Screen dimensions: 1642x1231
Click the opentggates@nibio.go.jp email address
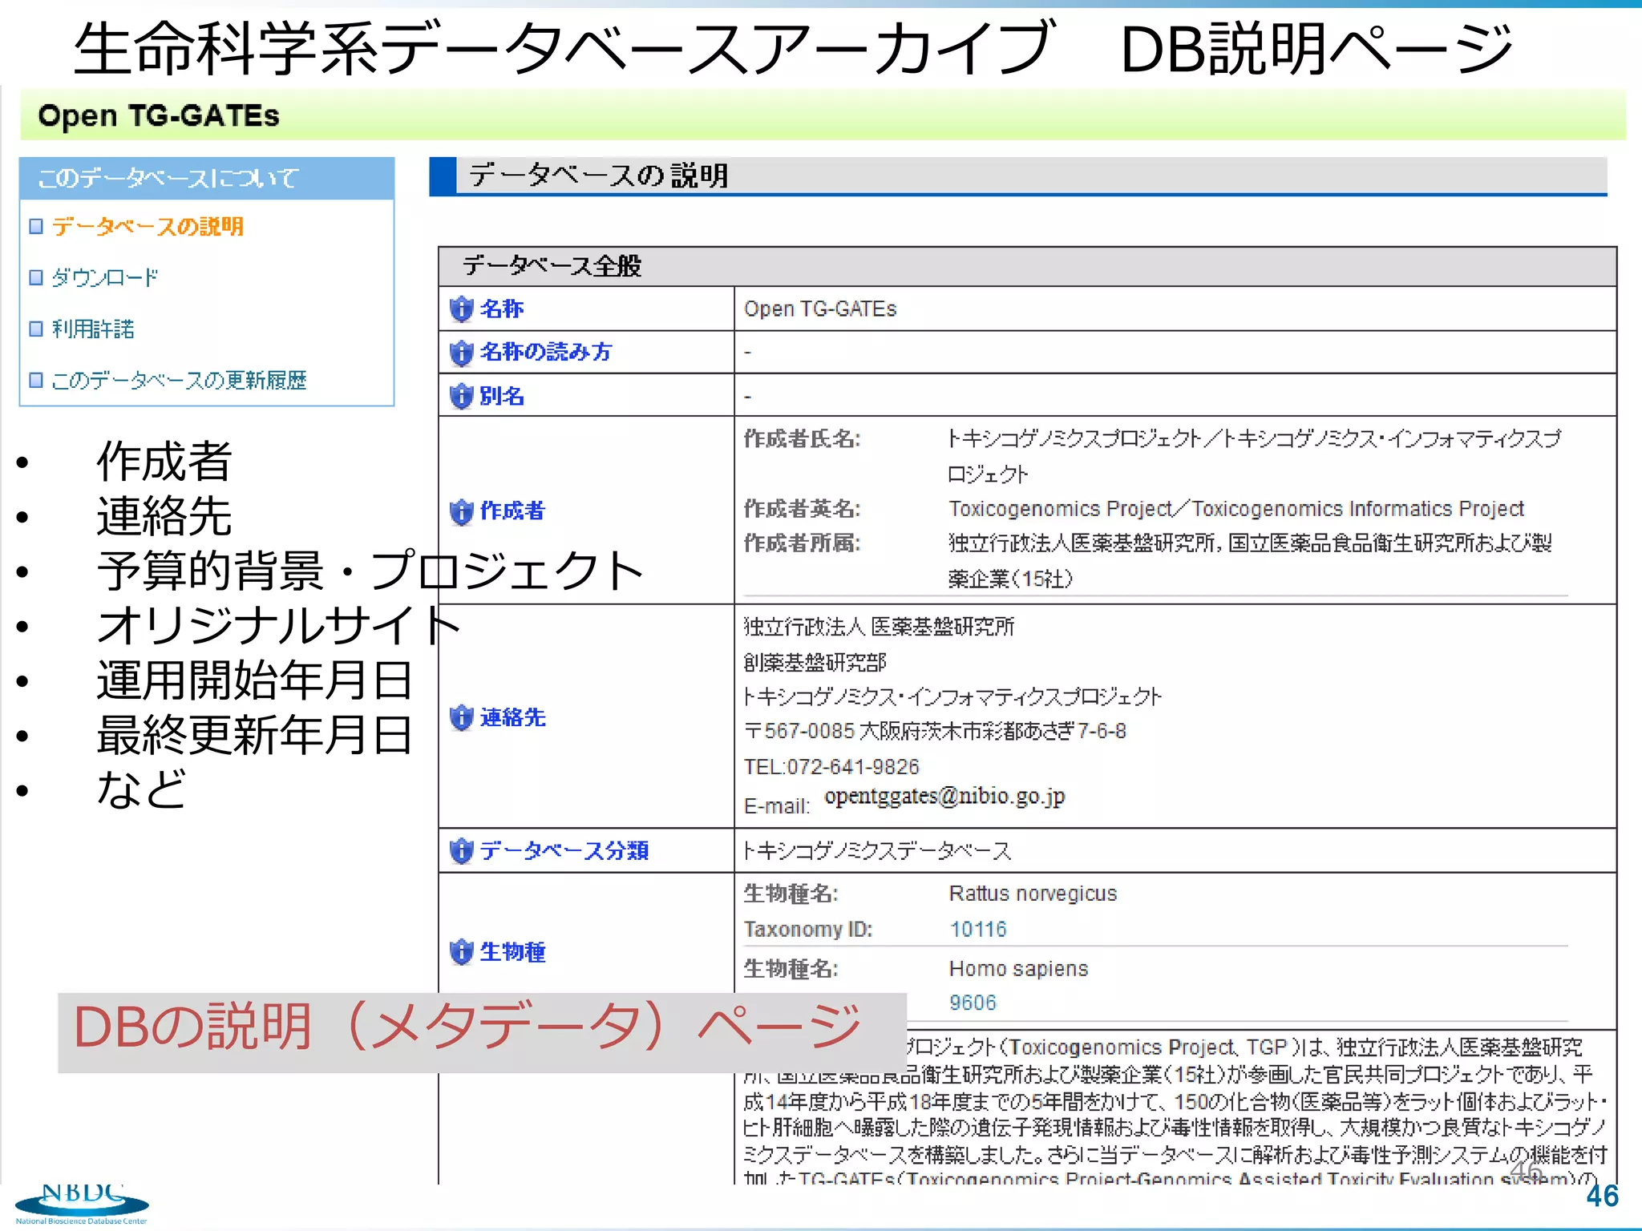pyautogui.click(x=944, y=797)
